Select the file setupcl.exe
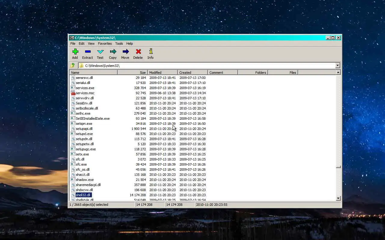 [84, 134]
